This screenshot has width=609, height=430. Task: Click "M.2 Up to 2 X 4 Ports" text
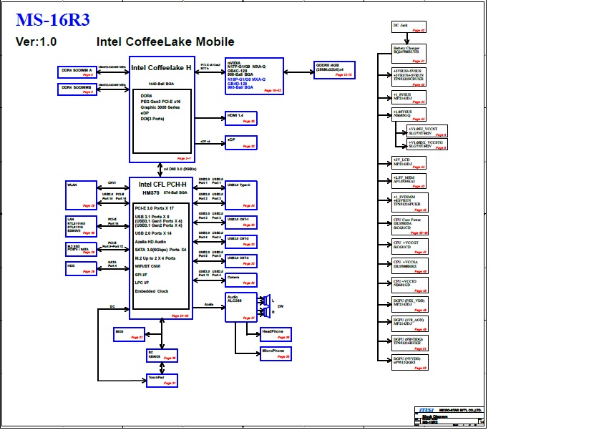tap(155, 258)
